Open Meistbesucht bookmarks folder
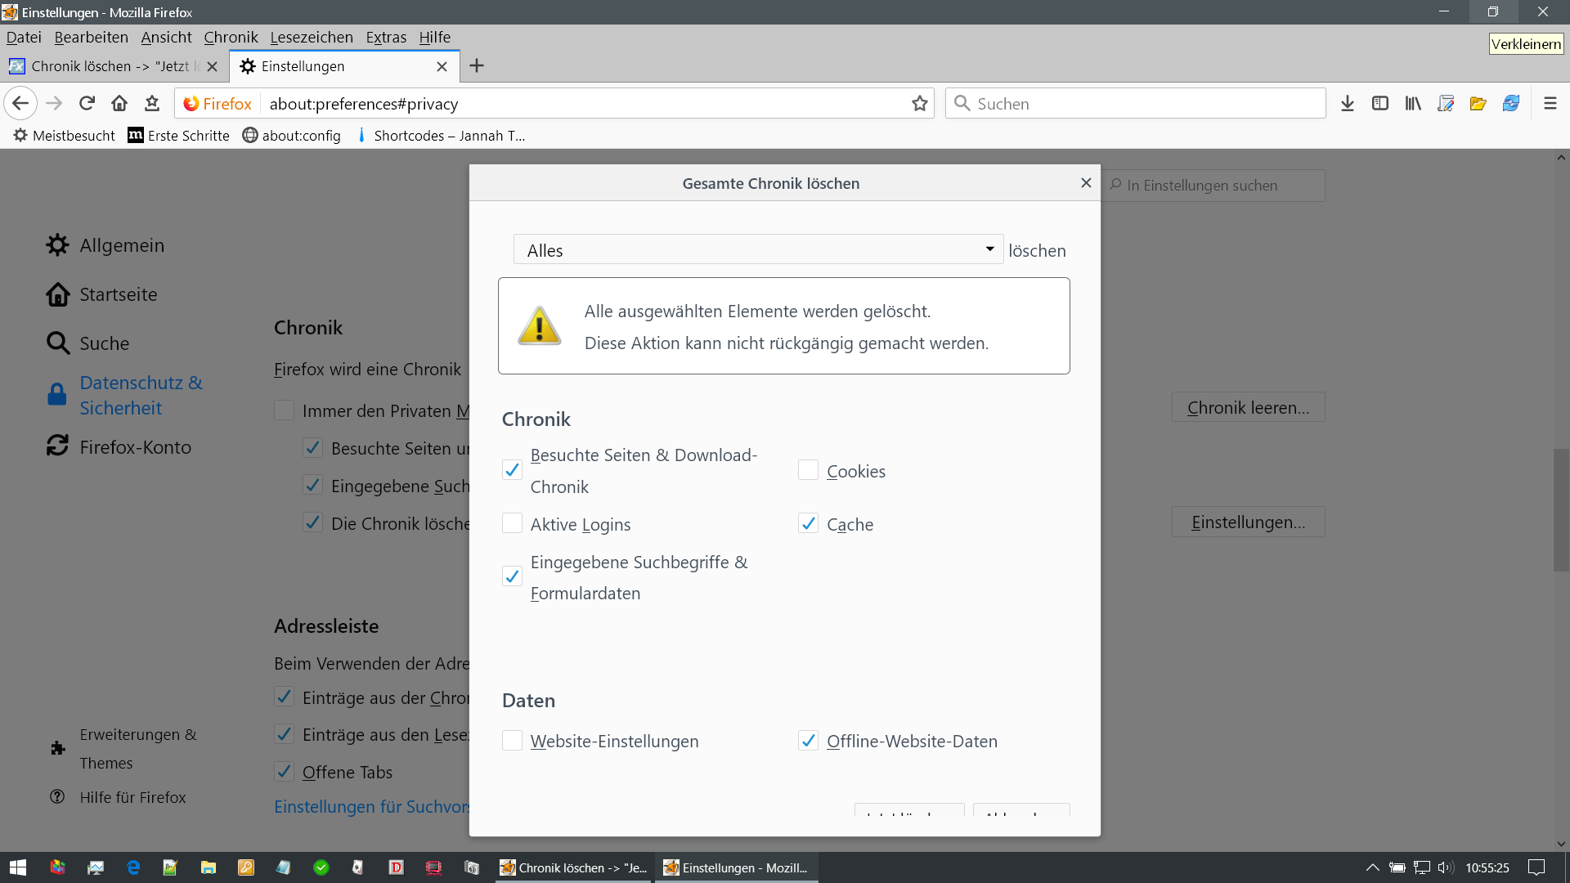 click(65, 136)
